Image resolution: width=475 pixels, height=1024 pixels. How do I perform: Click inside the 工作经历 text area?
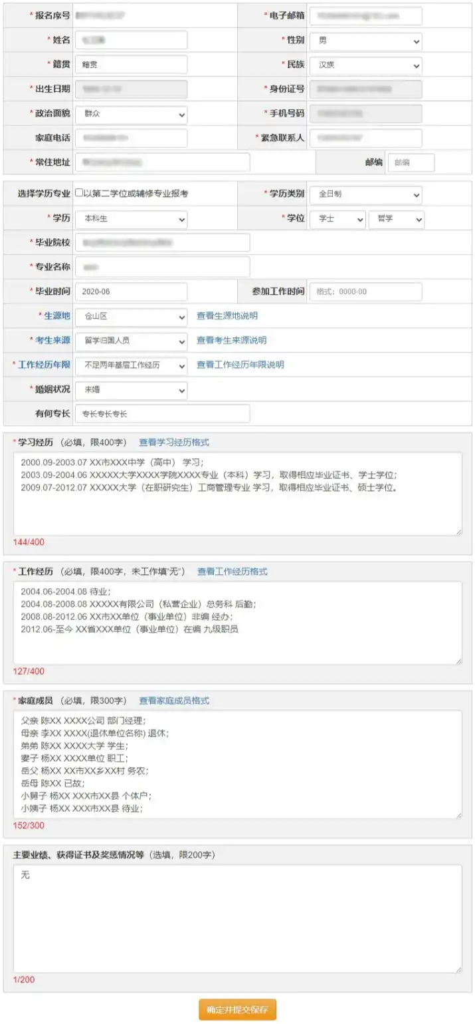click(237, 645)
